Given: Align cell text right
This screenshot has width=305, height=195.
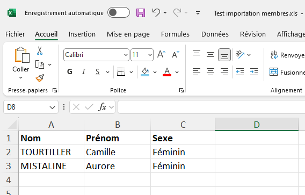Looking at the screenshot, I should click(x=224, y=72).
